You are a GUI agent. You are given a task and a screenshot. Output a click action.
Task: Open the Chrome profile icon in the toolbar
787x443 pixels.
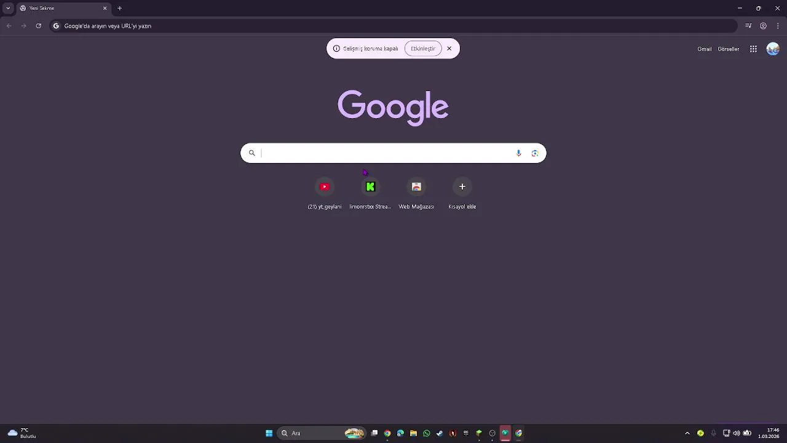click(x=763, y=26)
